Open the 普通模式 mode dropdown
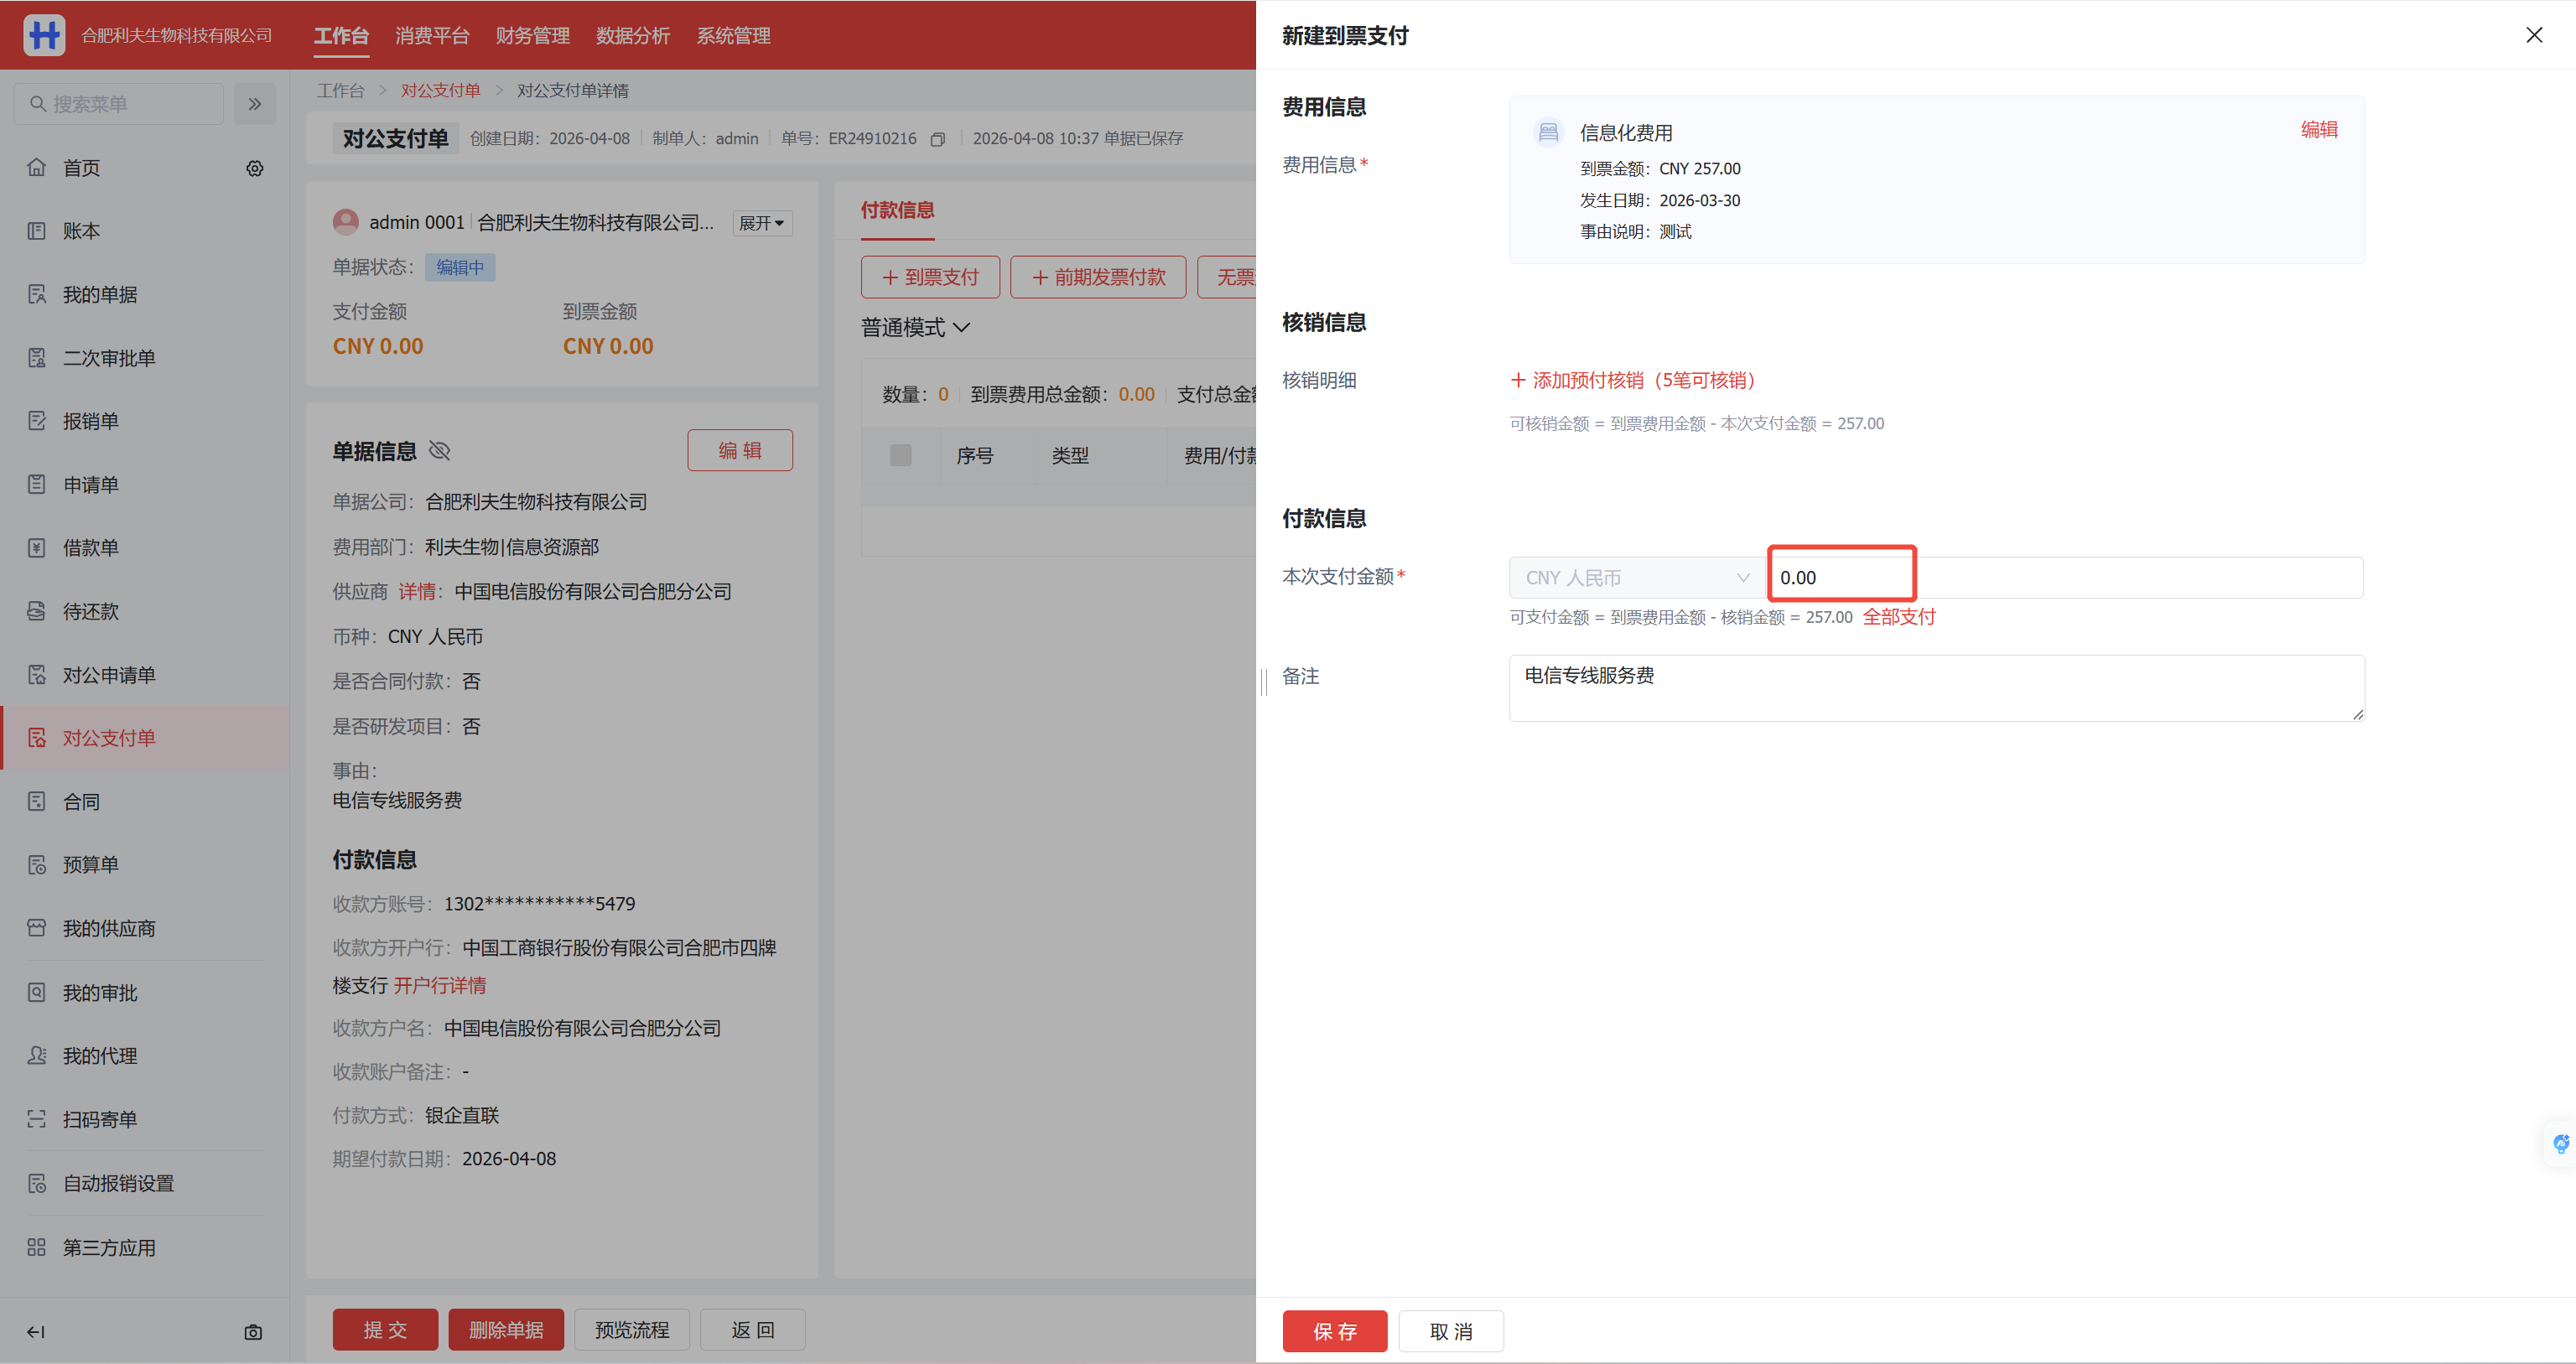Viewport: 2576px width, 1364px height. pyautogui.click(x=915, y=328)
